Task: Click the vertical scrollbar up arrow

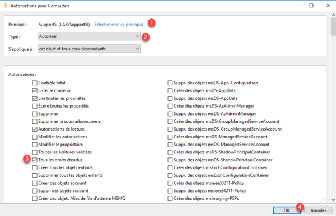Action: pos(333,15)
